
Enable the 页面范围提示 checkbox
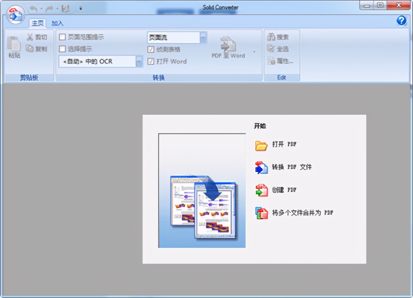62,37
